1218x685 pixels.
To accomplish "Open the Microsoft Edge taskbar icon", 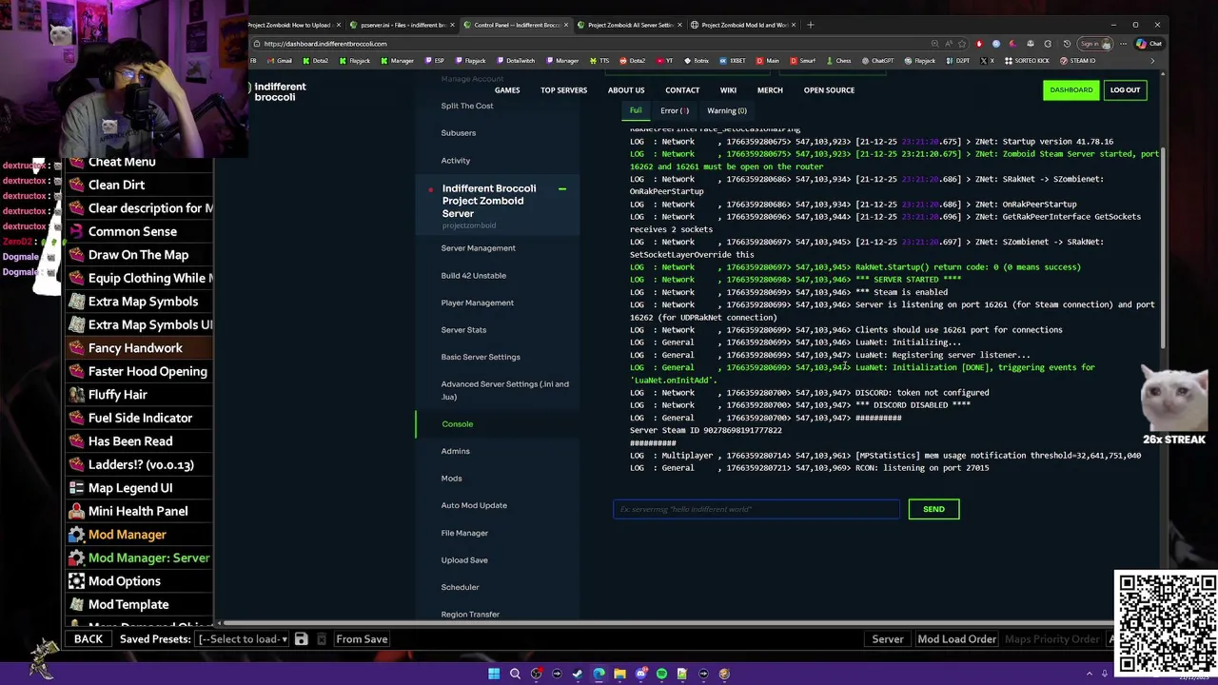I will tap(599, 674).
